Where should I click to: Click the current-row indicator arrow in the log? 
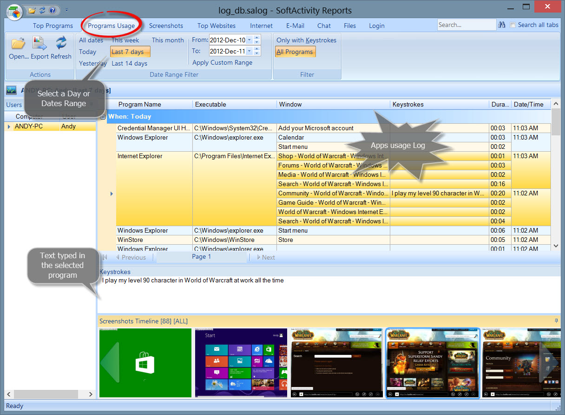pyautogui.click(x=112, y=194)
